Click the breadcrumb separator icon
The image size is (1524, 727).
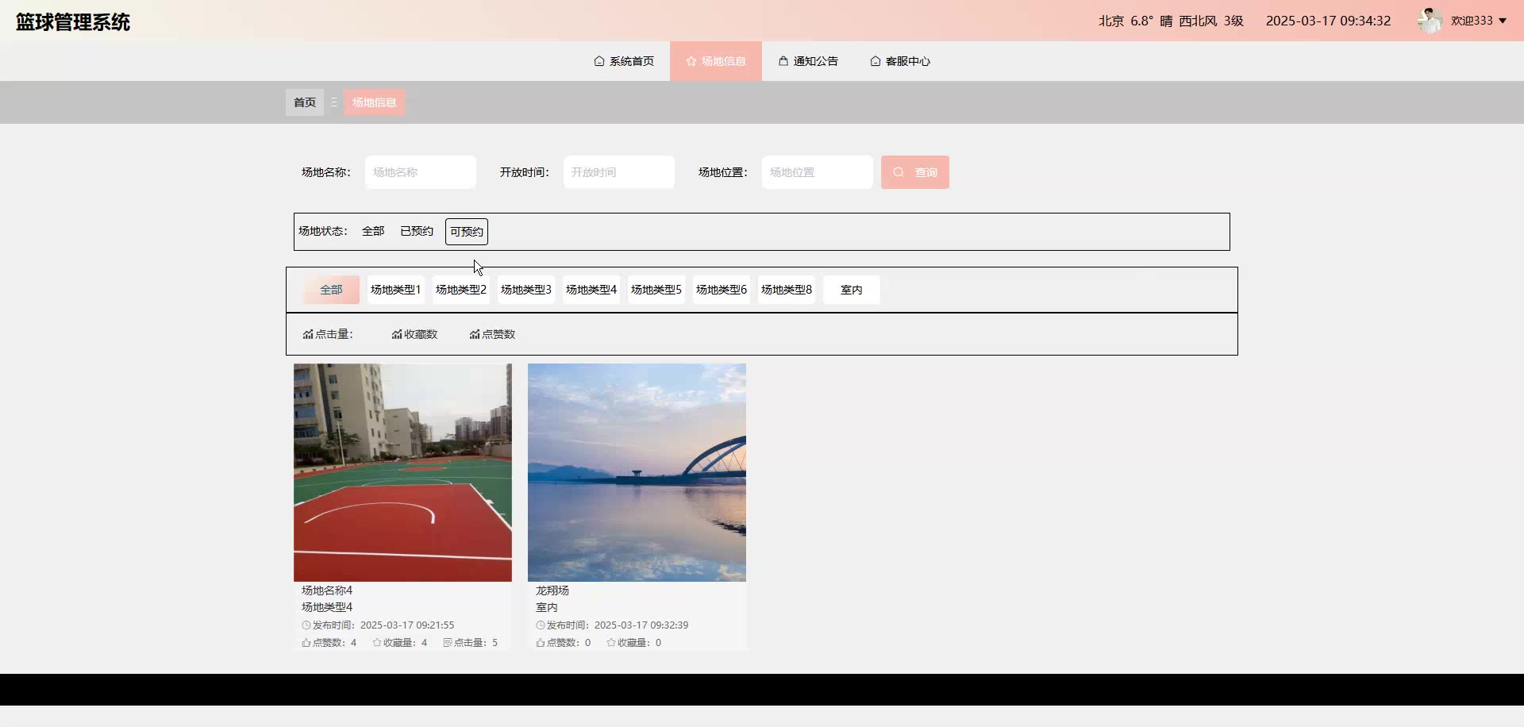pyautogui.click(x=334, y=102)
